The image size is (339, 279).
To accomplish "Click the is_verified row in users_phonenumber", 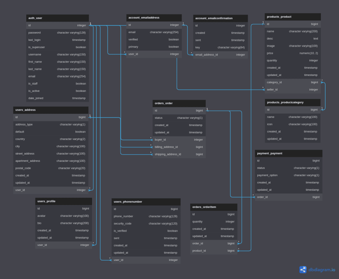I will [146, 231].
